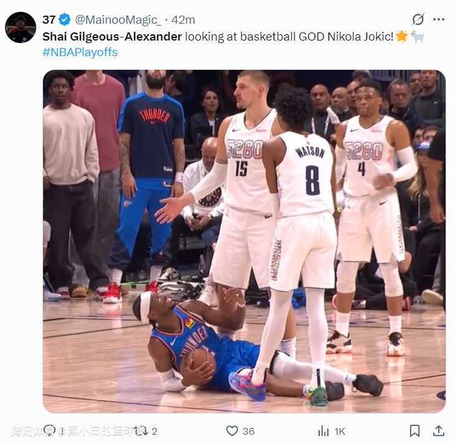
Task: Open the post via the 42m timestamp
Action: tap(183, 20)
